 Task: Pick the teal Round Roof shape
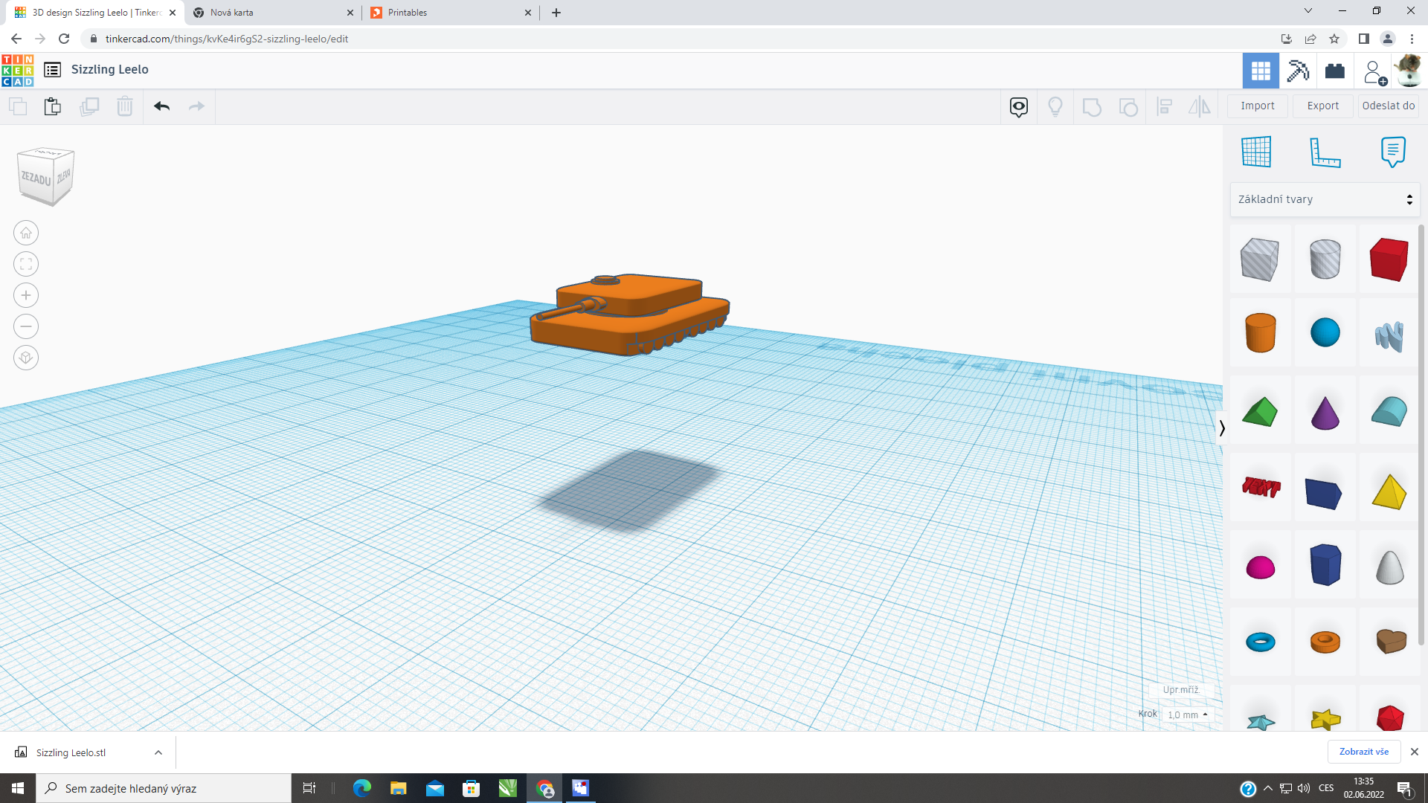coord(1389,412)
